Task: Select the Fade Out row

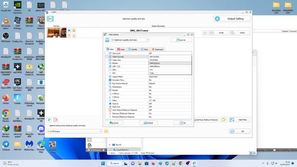Action: point(148,107)
